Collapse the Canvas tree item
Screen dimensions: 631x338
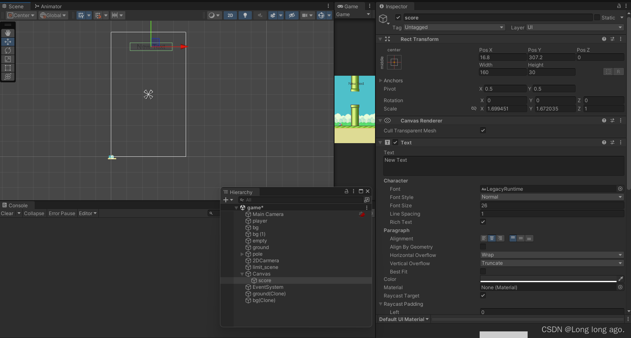(x=242, y=274)
